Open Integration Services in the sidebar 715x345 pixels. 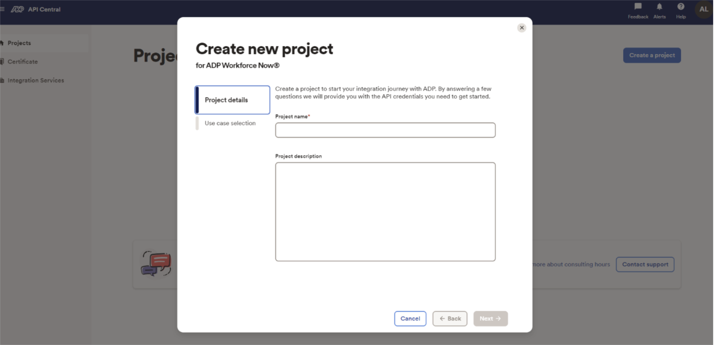coord(35,80)
